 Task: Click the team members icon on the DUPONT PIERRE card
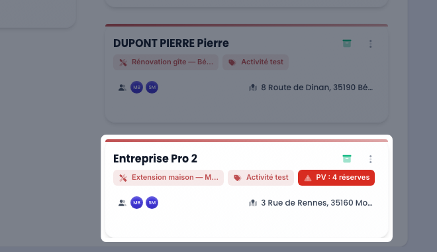point(122,88)
